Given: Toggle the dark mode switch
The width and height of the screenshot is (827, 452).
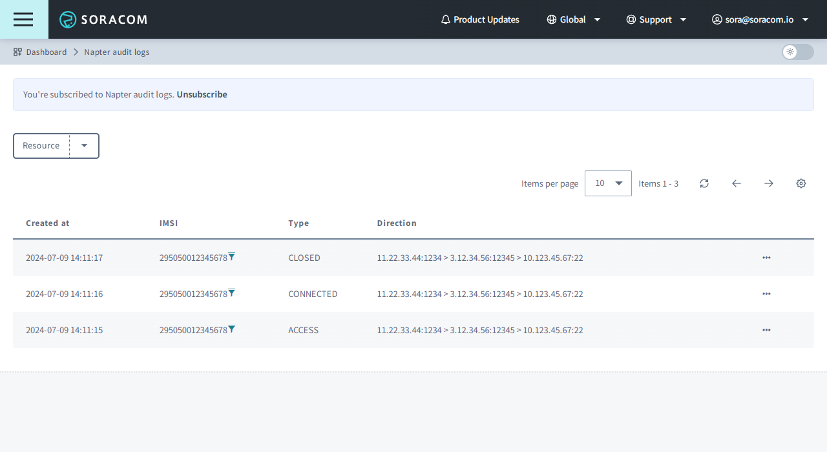Looking at the screenshot, I should [797, 52].
